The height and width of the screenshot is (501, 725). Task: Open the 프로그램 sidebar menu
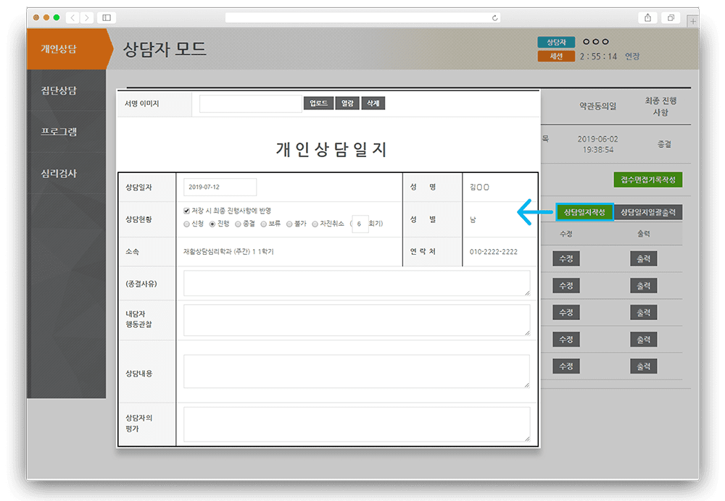(x=67, y=132)
